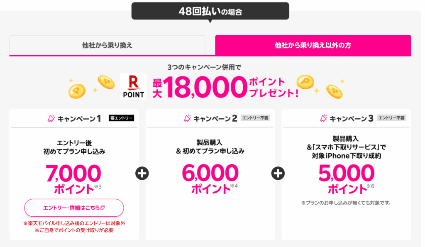The width and height of the screenshot is (425, 247).
Task: Click the 7,000 ポイント amount
Action: (x=74, y=179)
